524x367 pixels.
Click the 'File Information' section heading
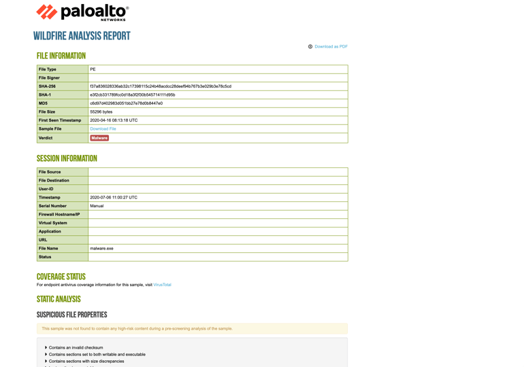61,56
